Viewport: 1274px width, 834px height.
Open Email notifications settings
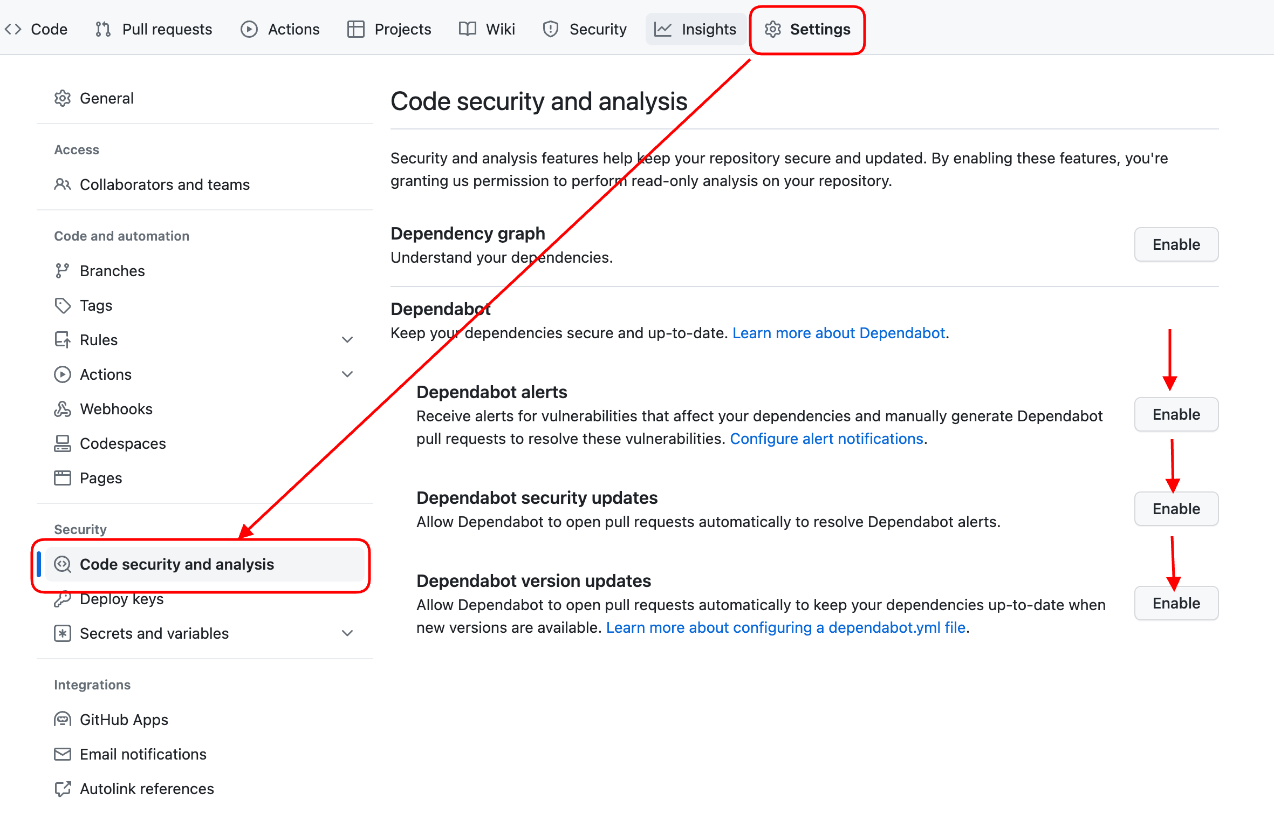tap(205, 754)
